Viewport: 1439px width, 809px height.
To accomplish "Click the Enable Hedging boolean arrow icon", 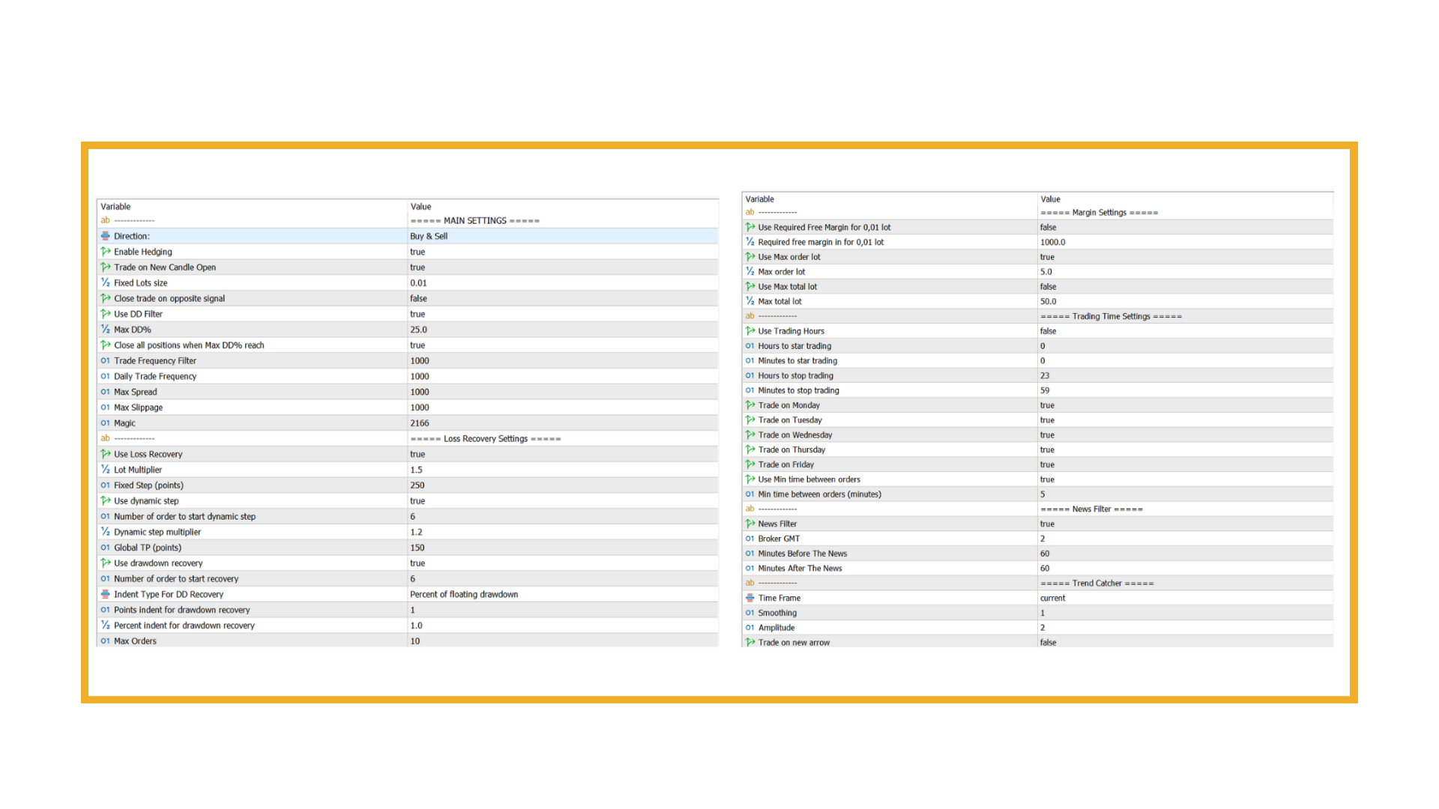I will [x=106, y=252].
